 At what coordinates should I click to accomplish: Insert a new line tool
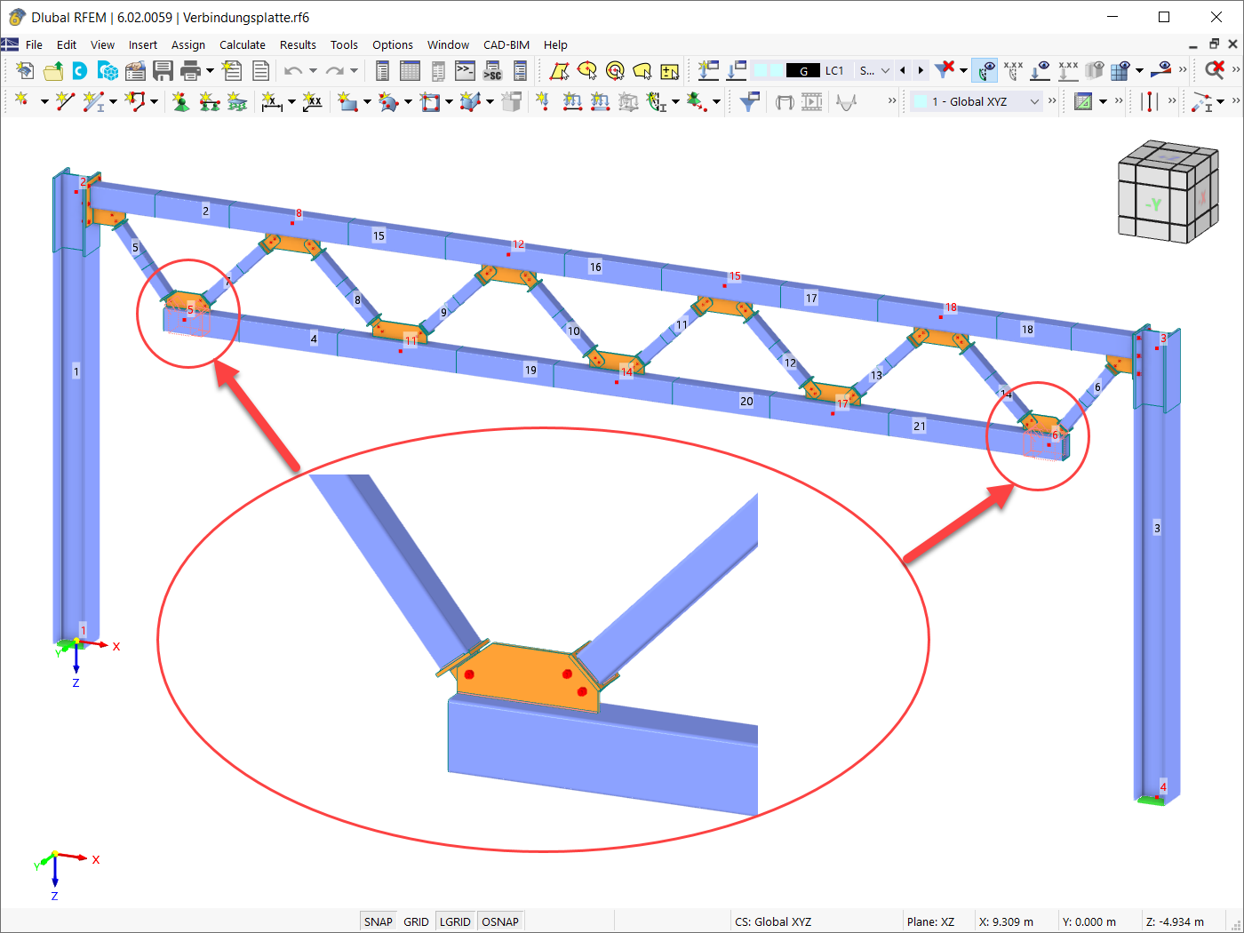click(x=64, y=101)
